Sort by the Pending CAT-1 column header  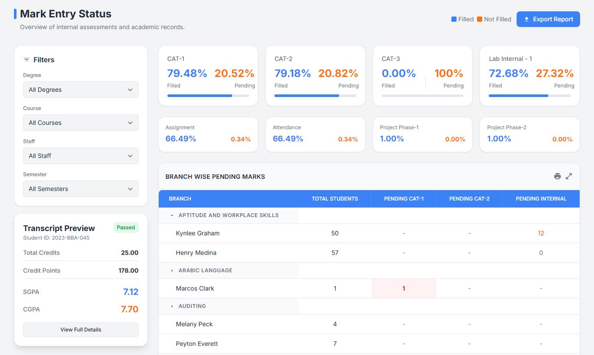click(404, 199)
